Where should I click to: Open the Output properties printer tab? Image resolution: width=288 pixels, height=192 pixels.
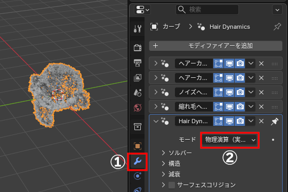(x=138, y=63)
